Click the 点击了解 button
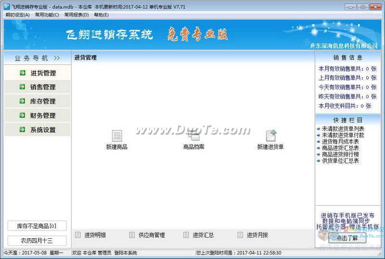 point(347,238)
